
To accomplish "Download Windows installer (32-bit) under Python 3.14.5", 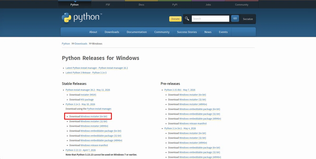I will [x=94, y=121].
